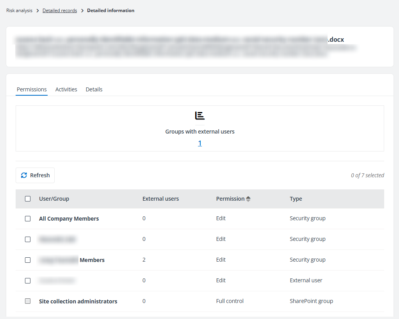The height and width of the screenshot is (319, 399).
Task: Open the Activities tab
Action: coord(66,89)
